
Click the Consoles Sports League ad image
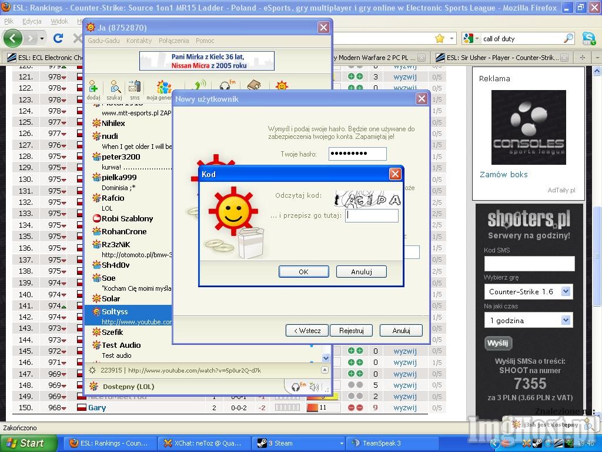[x=529, y=127]
